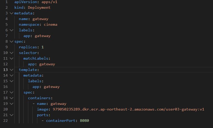Click the image key on line 20
This screenshot has width=213, height=128.
[43, 109]
